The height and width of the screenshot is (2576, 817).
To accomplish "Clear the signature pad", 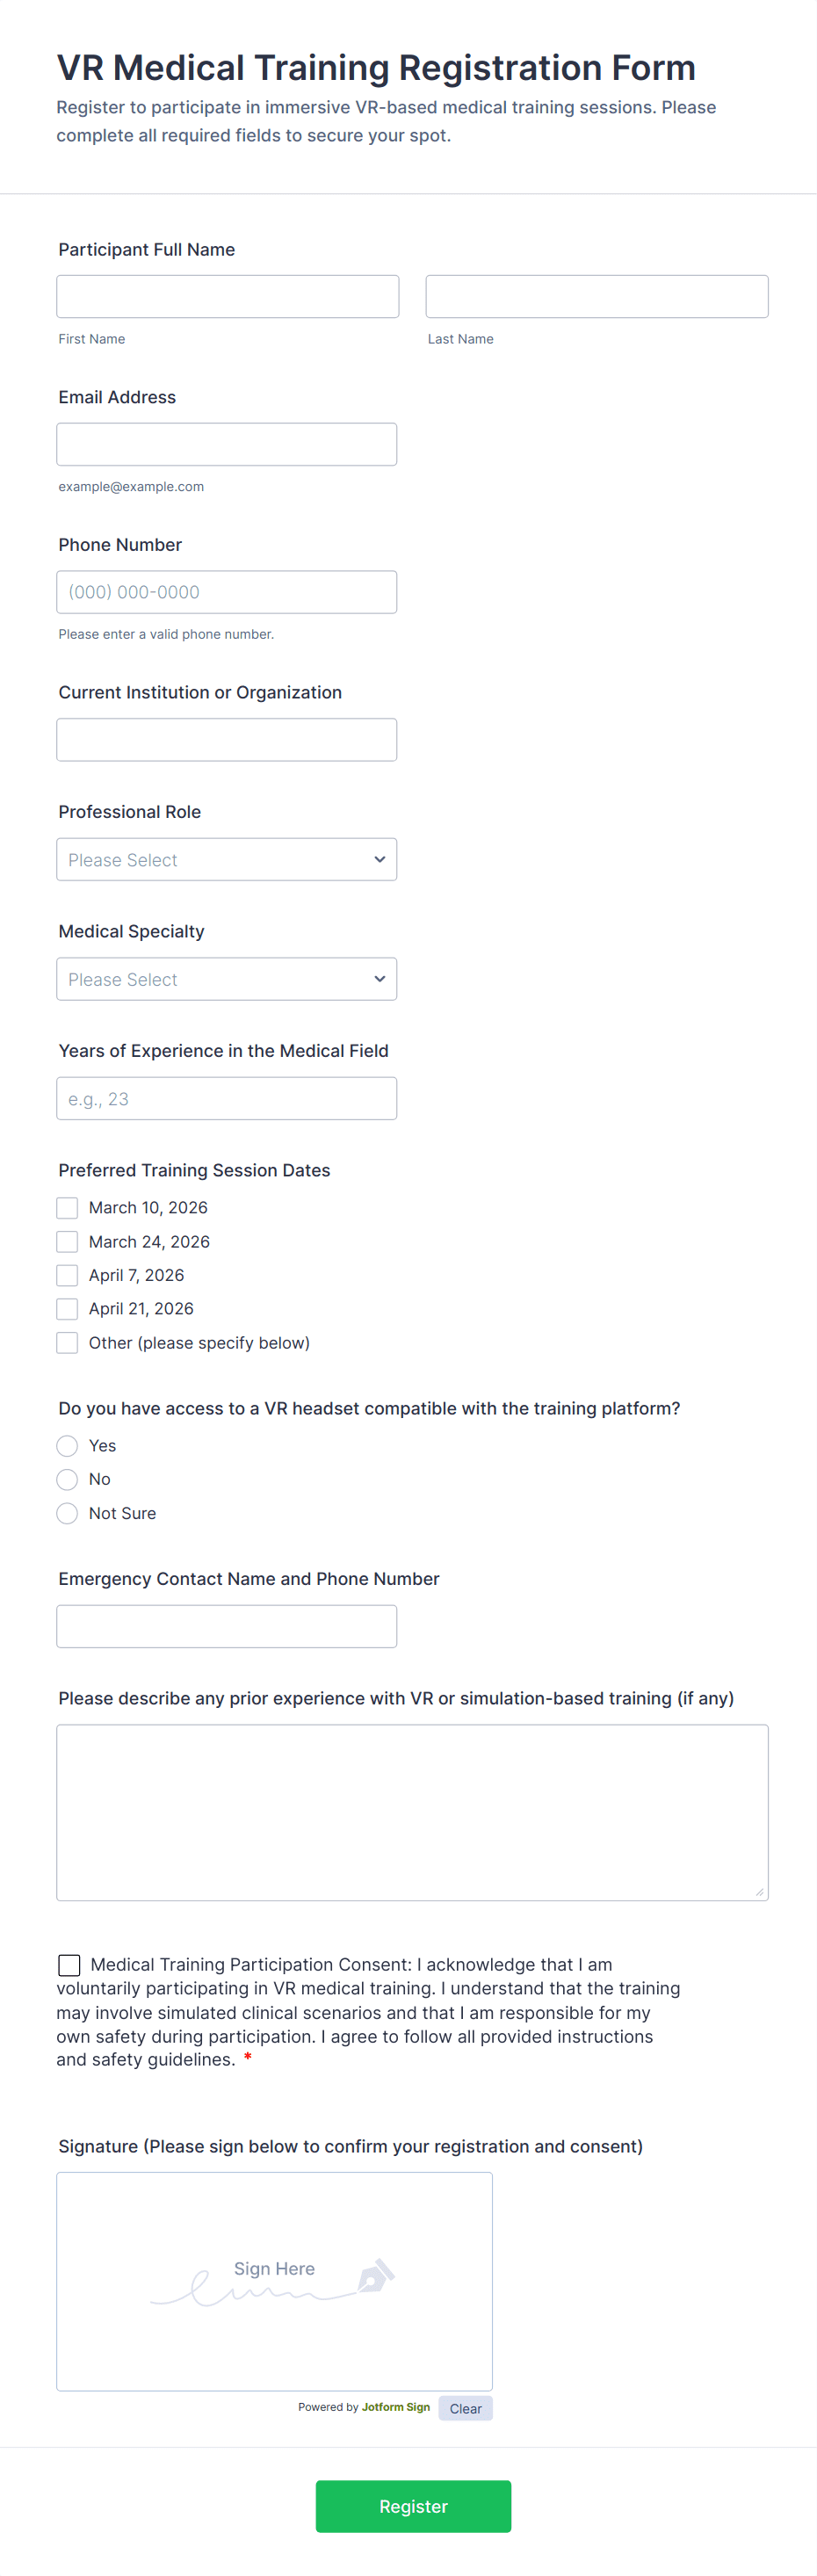I will [x=465, y=2409].
